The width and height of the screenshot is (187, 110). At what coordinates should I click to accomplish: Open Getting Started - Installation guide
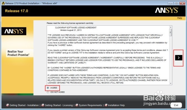pos(24,105)
